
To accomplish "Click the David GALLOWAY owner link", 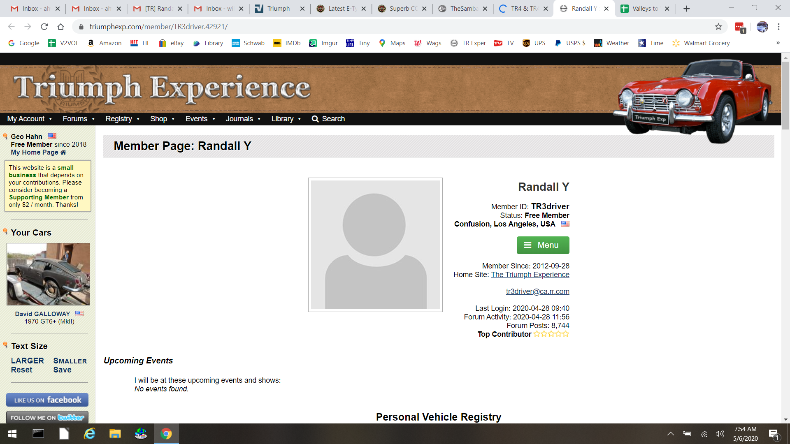I will tap(42, 314).
